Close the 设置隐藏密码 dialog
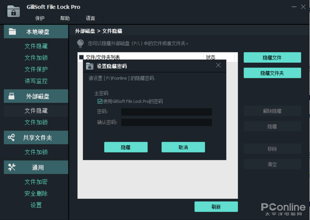This screenshot has height=220, width=310. point(218,65)
